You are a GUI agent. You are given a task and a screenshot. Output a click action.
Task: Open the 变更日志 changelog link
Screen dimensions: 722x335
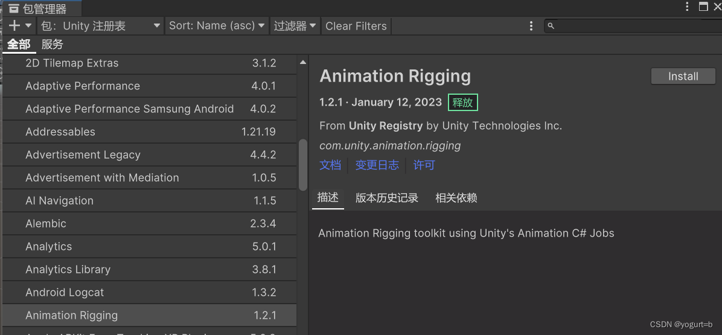point(377,165)
